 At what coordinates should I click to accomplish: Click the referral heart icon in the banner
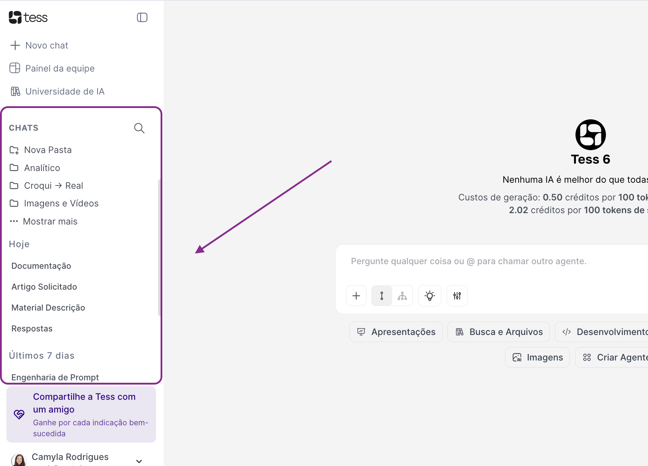tap(19, 414)
